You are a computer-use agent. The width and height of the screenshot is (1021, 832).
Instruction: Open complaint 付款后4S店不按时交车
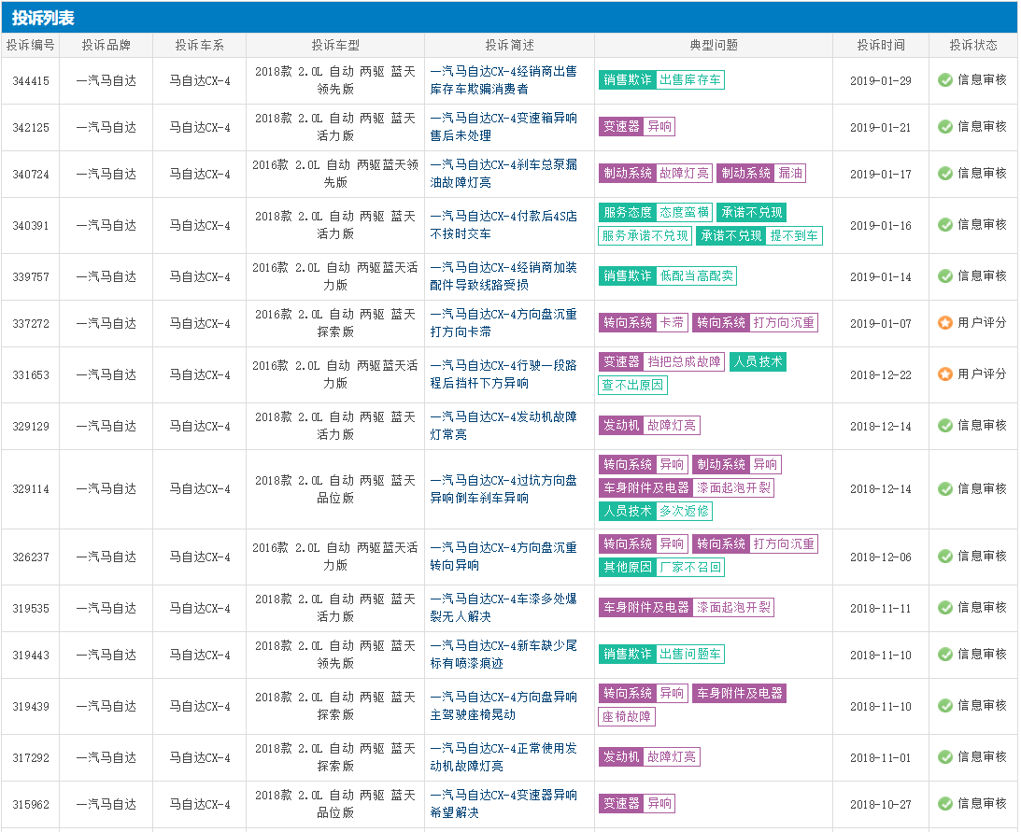(503, 225)
